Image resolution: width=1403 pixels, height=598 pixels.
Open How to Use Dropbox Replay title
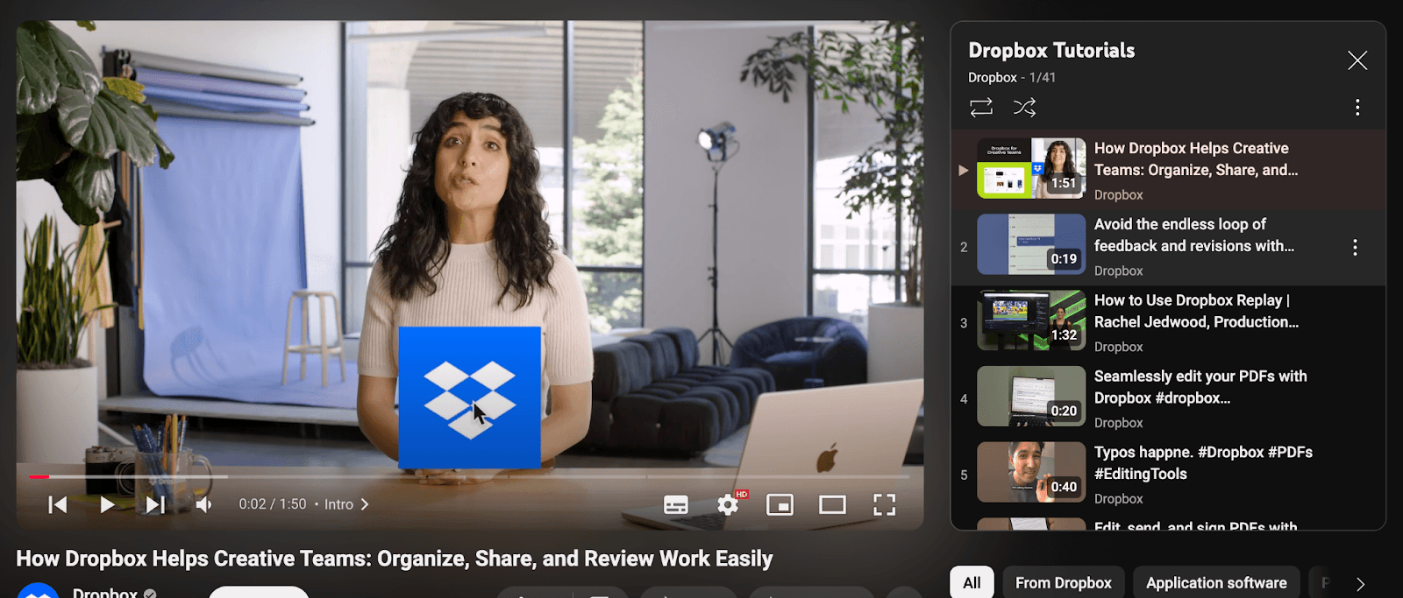(1196, 311)
